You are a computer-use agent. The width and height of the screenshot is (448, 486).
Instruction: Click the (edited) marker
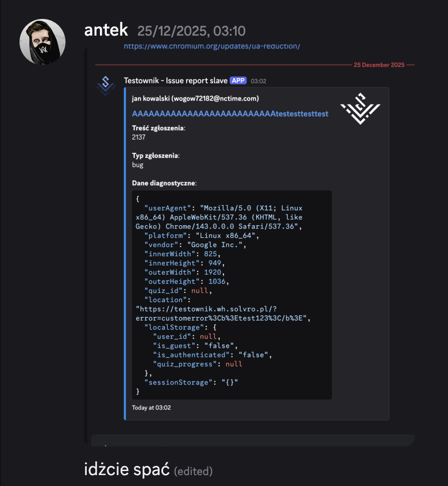pos(194,471)
